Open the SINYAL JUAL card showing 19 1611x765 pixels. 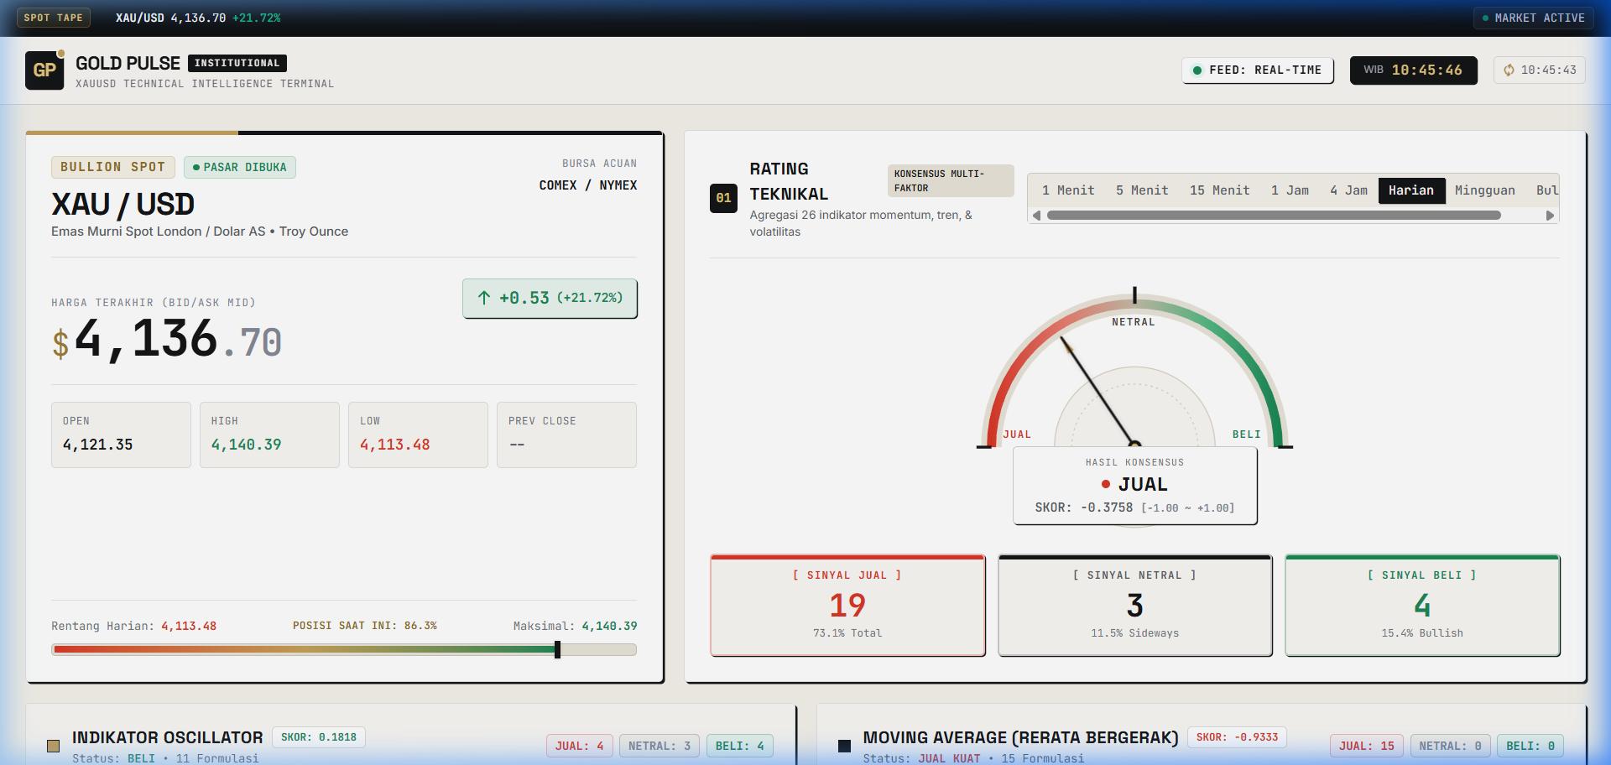click(x=847, y=605)
